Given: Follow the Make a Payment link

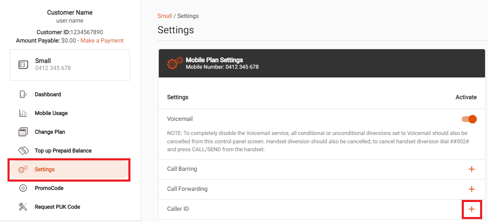Looking at the screenshot, I should [x=102, y=40].
